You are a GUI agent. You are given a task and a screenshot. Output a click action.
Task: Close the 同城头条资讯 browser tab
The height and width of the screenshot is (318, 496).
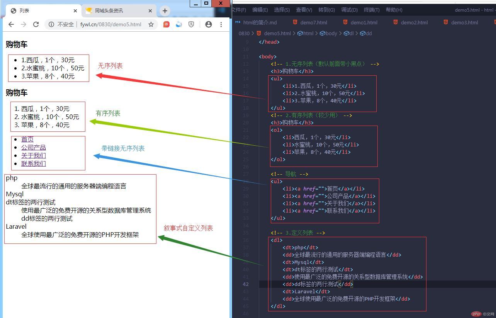[151, 11]
